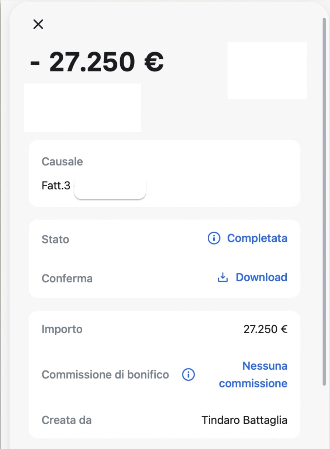Click the white redacted box under the amount

pyautogui.click(x=82, y=108)
